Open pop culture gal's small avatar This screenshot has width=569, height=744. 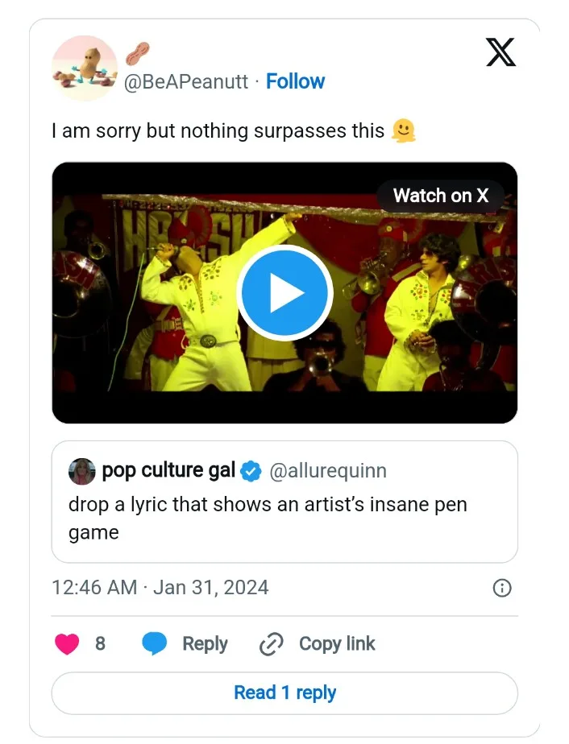pos(82,471)
